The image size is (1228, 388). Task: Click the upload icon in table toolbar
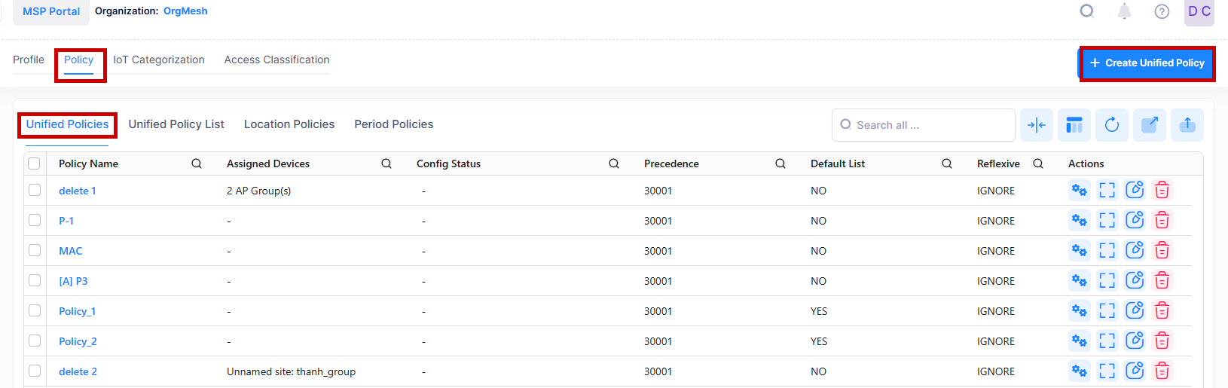coord(1187,125)
